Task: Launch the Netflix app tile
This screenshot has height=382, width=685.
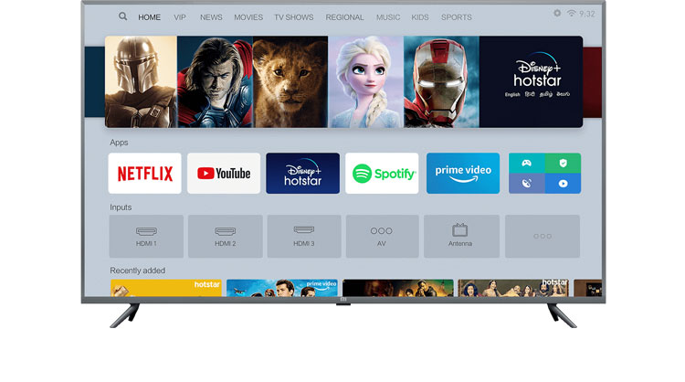Action: click(144, 173)
